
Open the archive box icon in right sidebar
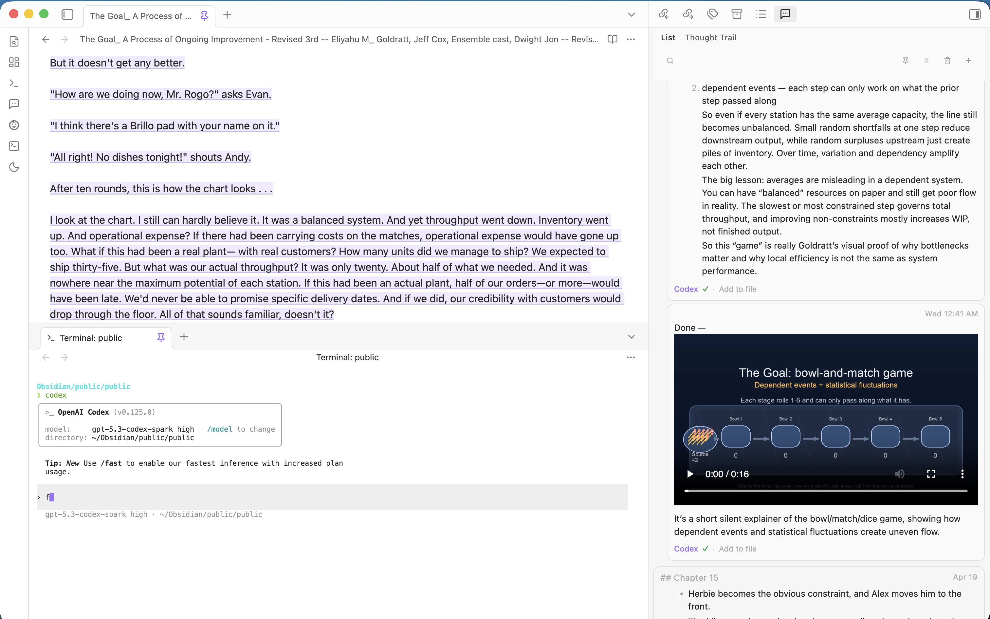click(737, 14)
